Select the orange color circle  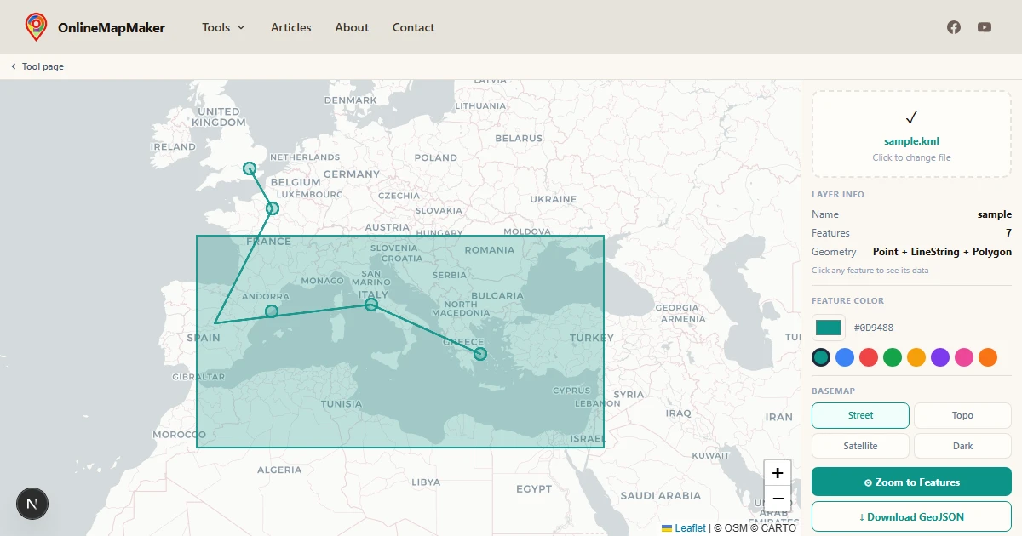(988, 357)
